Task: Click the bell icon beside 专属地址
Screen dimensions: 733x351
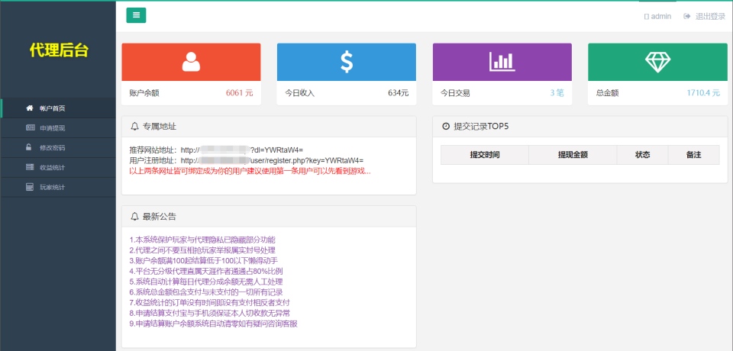Action: [x=134, y=126]
